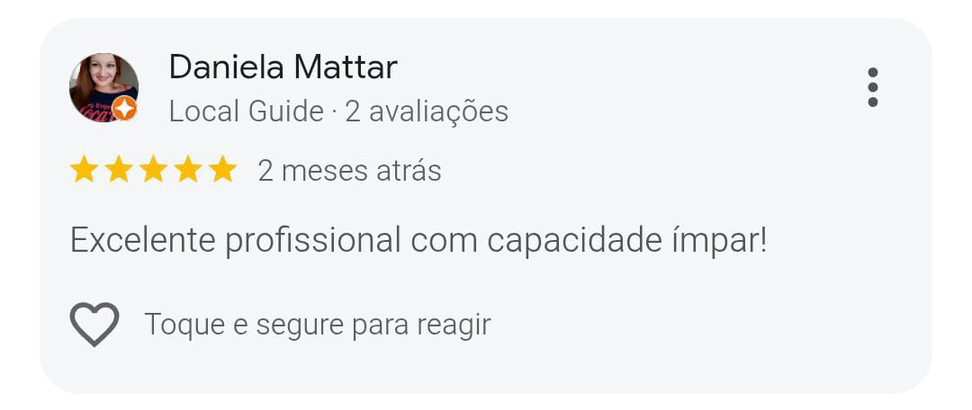The image size is (972, 410).
Task: Tap the fourth rating star
Action: click(187, 169)
